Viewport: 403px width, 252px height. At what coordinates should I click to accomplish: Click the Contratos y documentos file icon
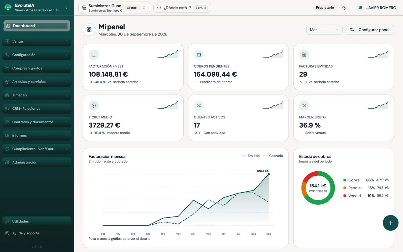click(x=7, y=122)
